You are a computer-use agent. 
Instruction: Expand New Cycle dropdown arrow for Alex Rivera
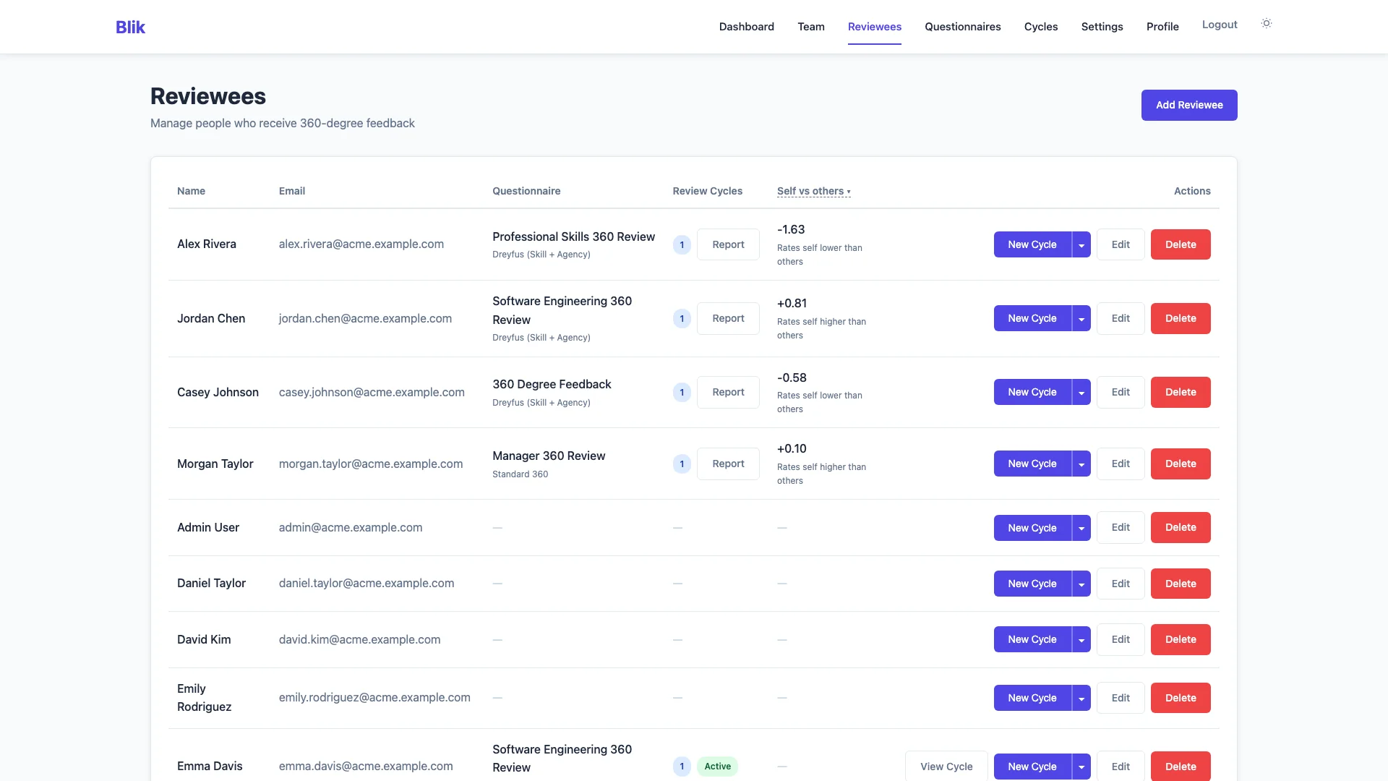coord(1081,244)
